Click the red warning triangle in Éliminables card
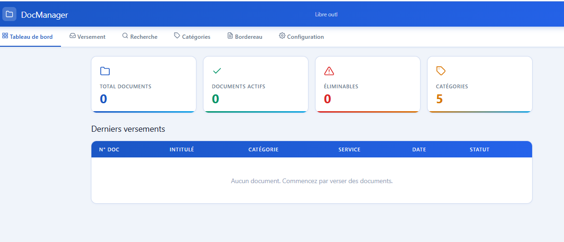Image resolution: width=564 pixels, height=242 pixels. point(329,71)
